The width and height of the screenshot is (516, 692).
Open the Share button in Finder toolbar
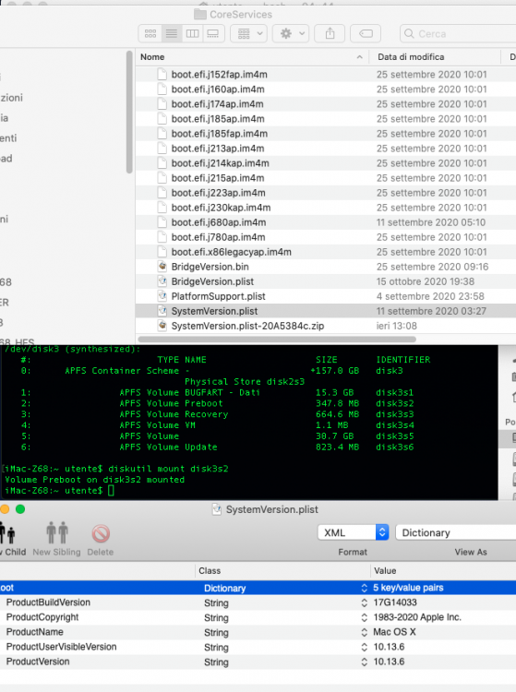330,33
